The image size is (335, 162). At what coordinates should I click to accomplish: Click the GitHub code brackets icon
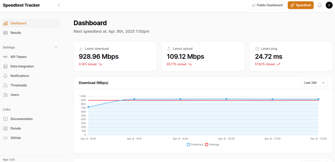[x=6, y=138]
